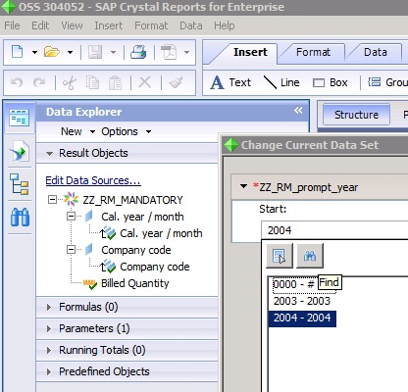Open a file with folder icon
This screenshot has width=408, height=392.
[x=52, y=52]
